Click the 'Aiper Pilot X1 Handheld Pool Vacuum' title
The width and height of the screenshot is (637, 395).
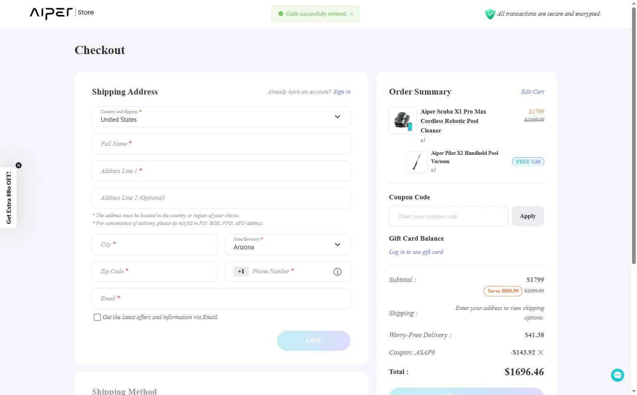[465, 157]
